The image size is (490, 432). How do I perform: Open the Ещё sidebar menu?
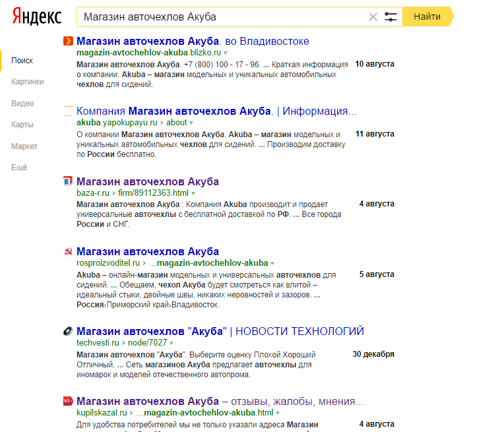pyautogui.click(x=19, y=168)
